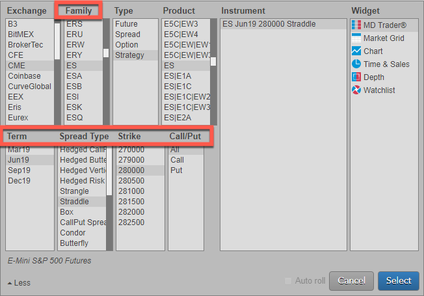Pick the Chart widget icon

coord(356,51)
